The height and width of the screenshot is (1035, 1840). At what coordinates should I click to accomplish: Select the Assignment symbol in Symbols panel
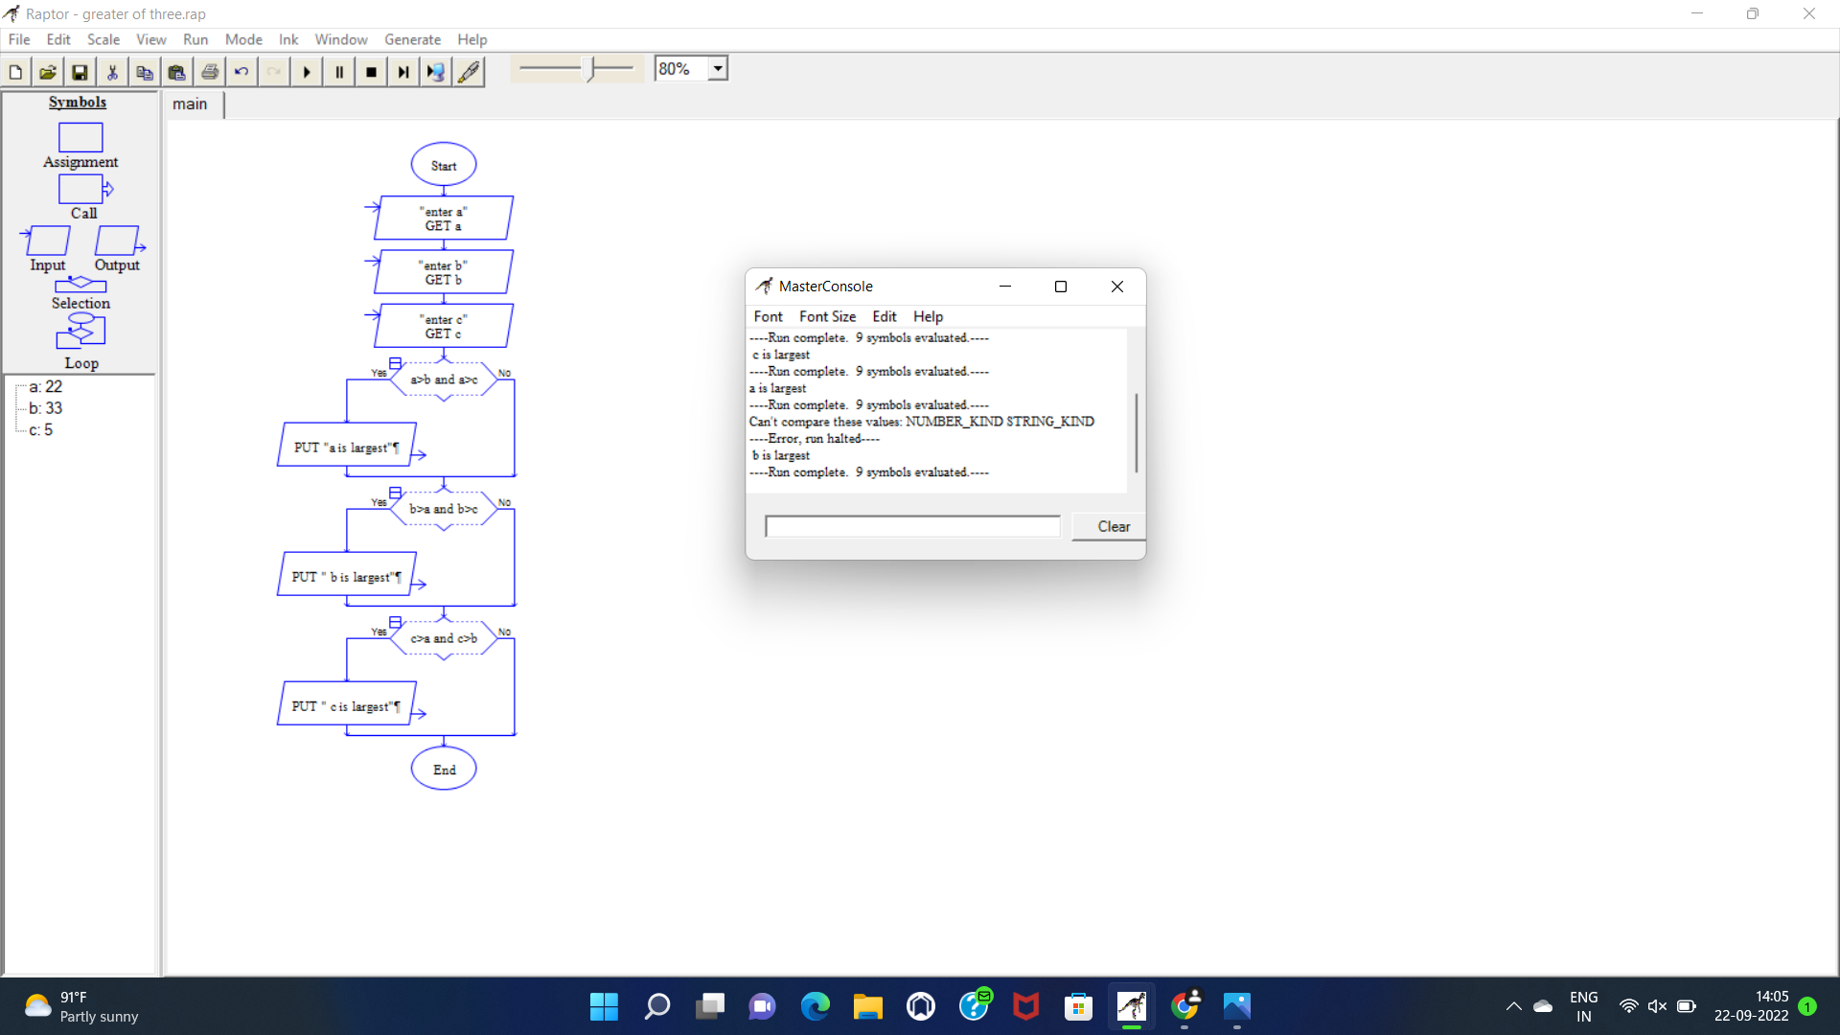tap(80, 138)
